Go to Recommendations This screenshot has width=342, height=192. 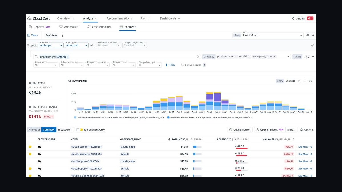tap(119, 18)
